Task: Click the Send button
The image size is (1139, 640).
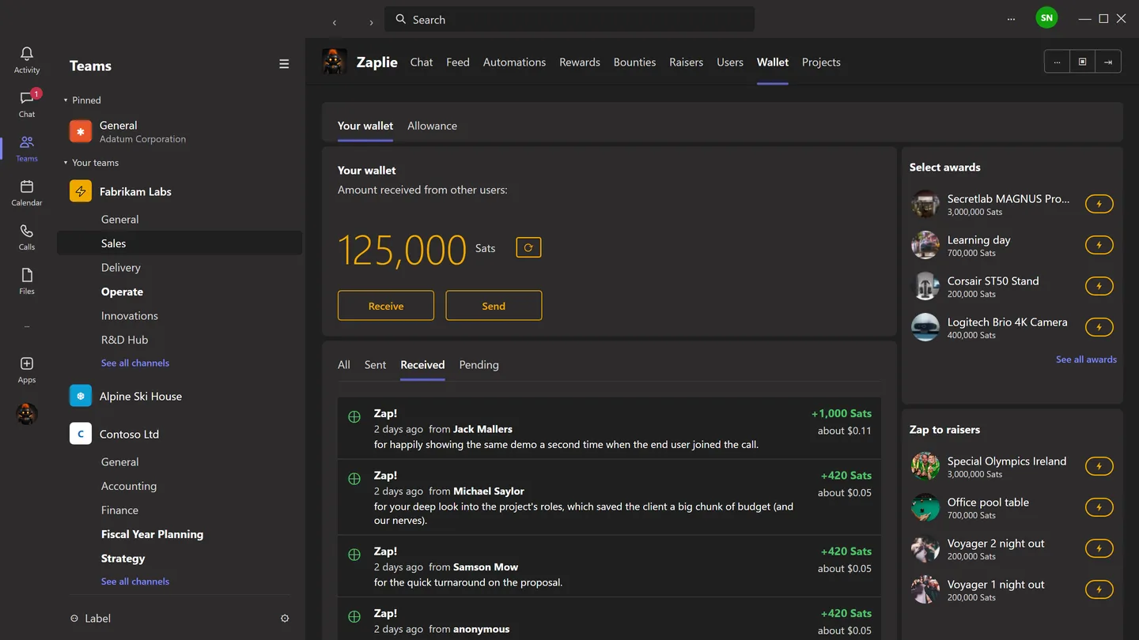Action: click(494, 306)
